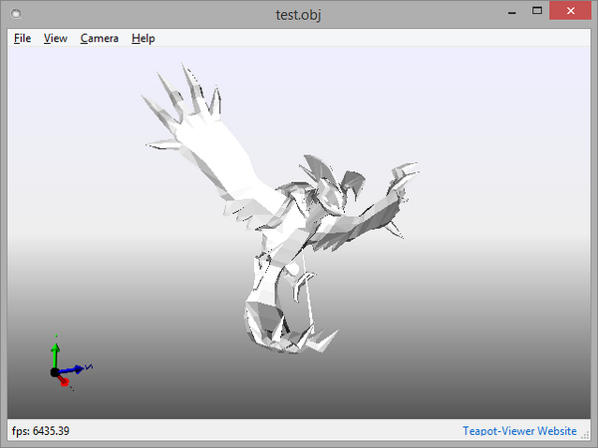
Task: Minimize the test.obj window
Action: [x=512, y=11]
